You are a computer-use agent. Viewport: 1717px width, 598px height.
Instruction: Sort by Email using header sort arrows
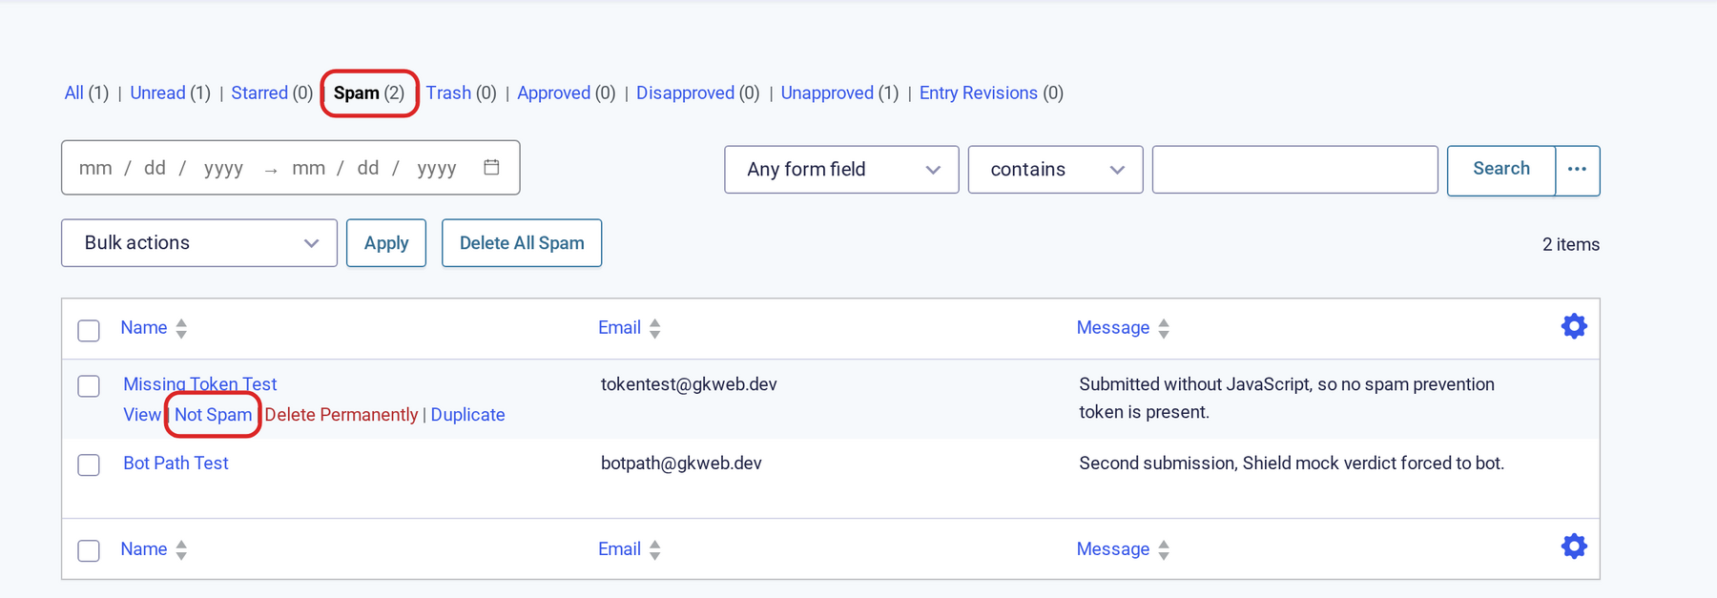tap(654, 328)
